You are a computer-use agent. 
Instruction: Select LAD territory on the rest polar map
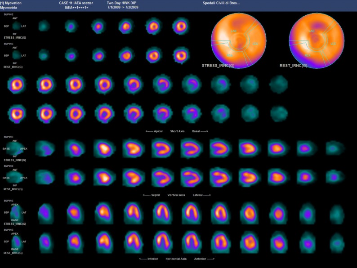pyautogui.click(x=311, y=31)
